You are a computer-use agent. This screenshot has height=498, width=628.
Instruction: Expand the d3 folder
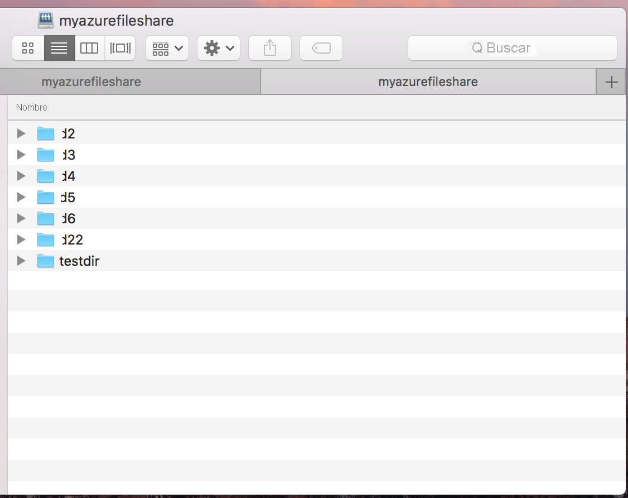tap(21, 155)
